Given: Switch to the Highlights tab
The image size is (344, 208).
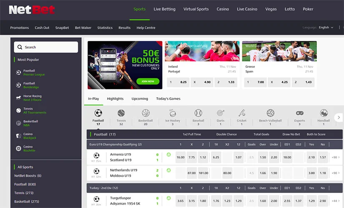Looking at the screenshot, I should coord(115,99).
